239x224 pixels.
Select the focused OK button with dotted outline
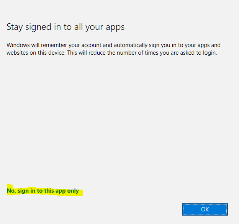click(205, 209)
